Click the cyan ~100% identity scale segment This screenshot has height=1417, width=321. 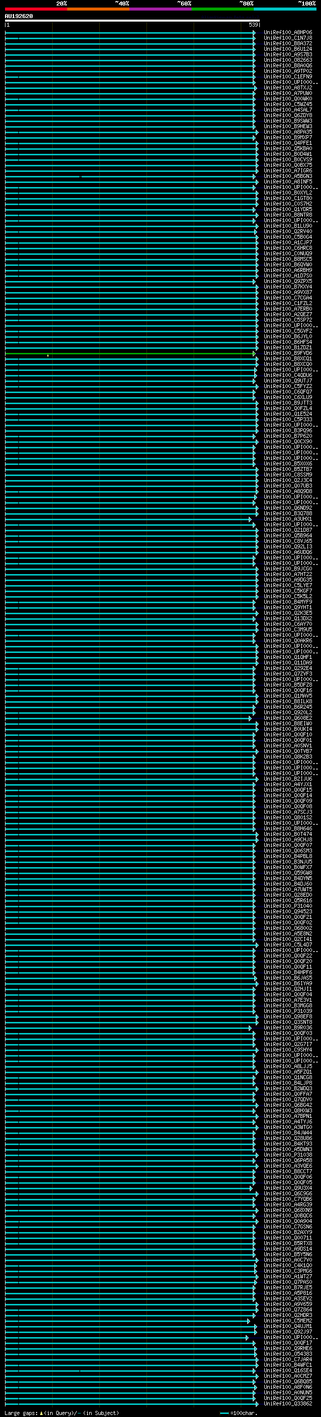pyautogui.click(x=285, y=9)
